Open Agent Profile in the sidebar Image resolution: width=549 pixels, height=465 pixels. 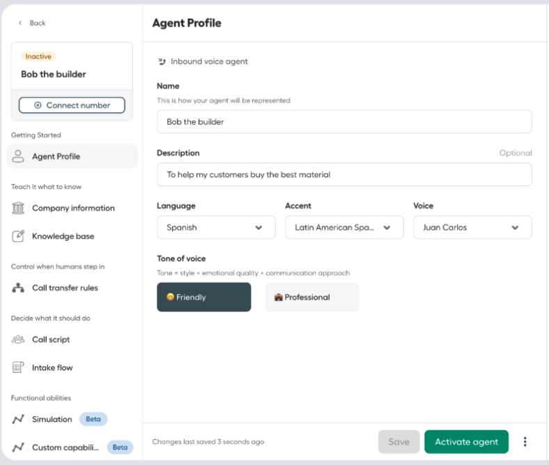tap(72, 156)
